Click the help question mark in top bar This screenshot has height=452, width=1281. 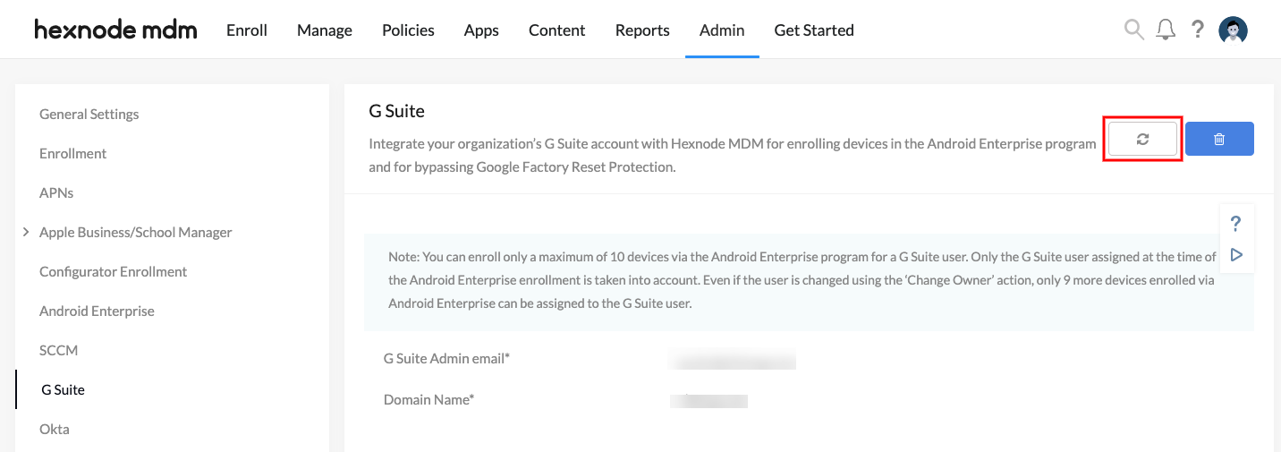(1198, 30)
